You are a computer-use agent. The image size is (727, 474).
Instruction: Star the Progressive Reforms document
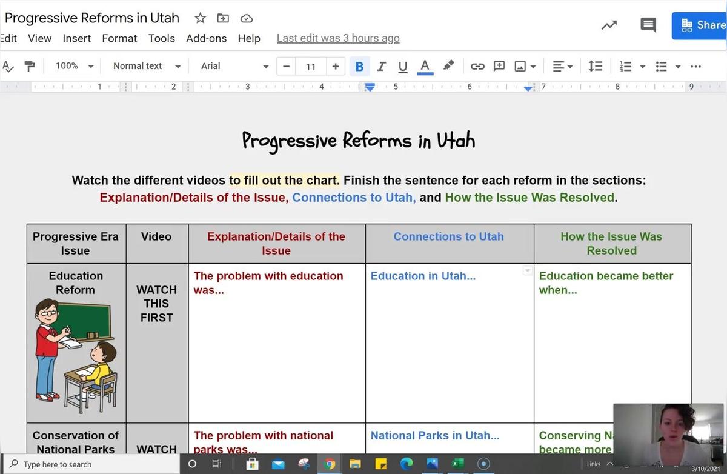click(x=200, y=18)
